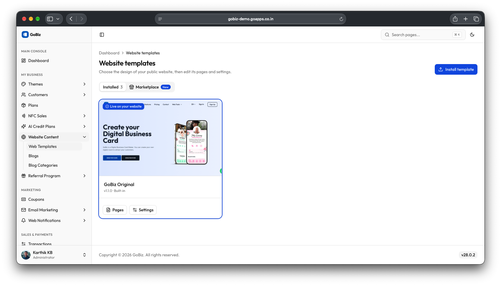501x286 pixels.
Task: Go back with Safari back arrow
Action: 71,19
